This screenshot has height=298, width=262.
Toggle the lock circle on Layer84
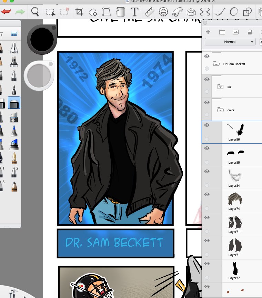tap(207, 185)
